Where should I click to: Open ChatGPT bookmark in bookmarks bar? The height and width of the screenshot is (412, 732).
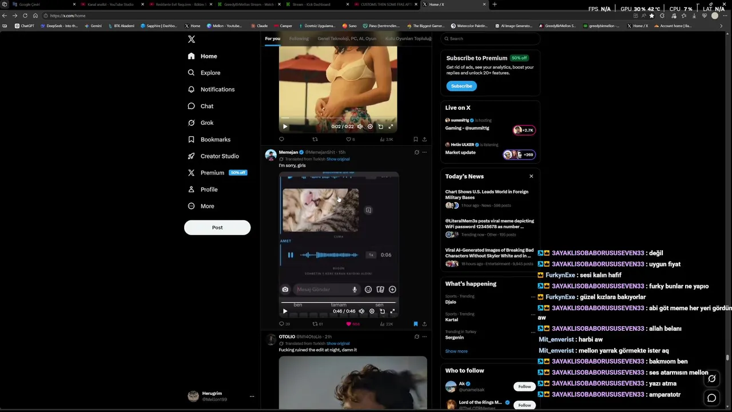coord(25,26)
